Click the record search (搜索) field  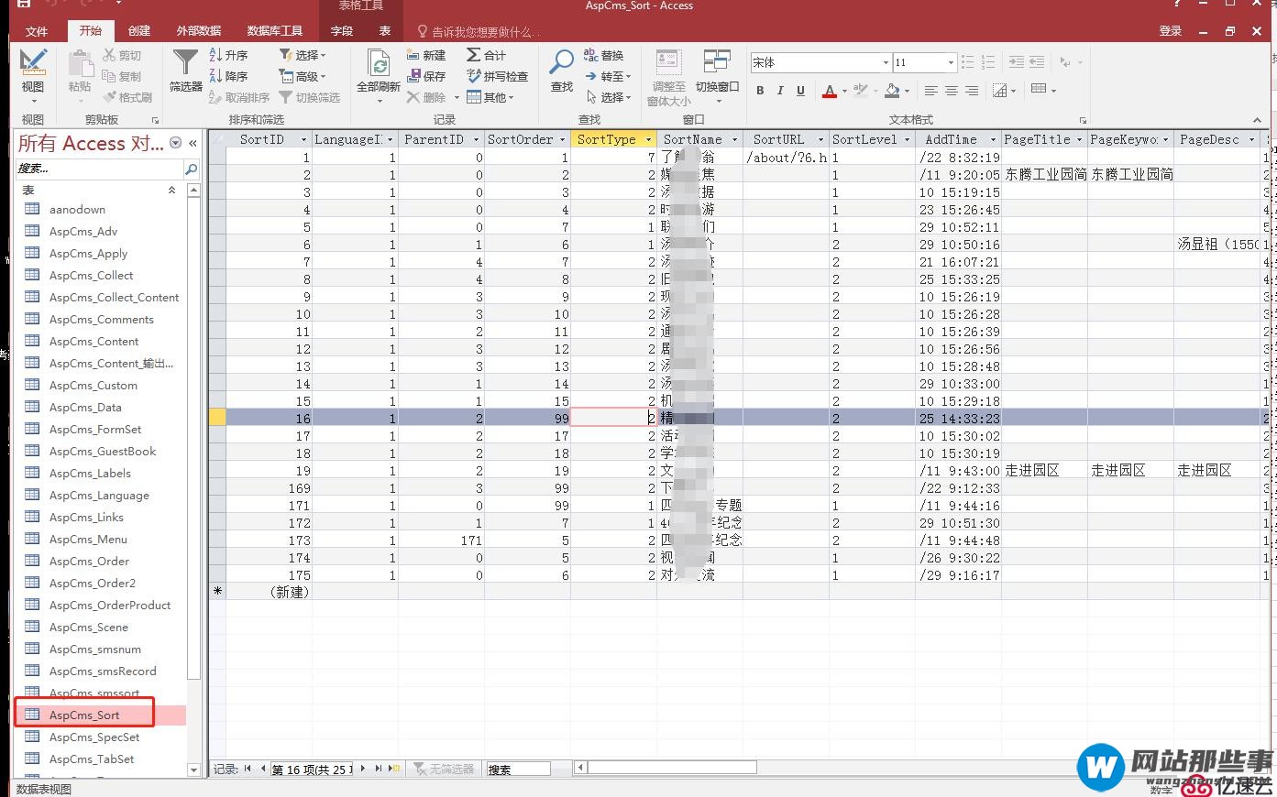(518, 770)
